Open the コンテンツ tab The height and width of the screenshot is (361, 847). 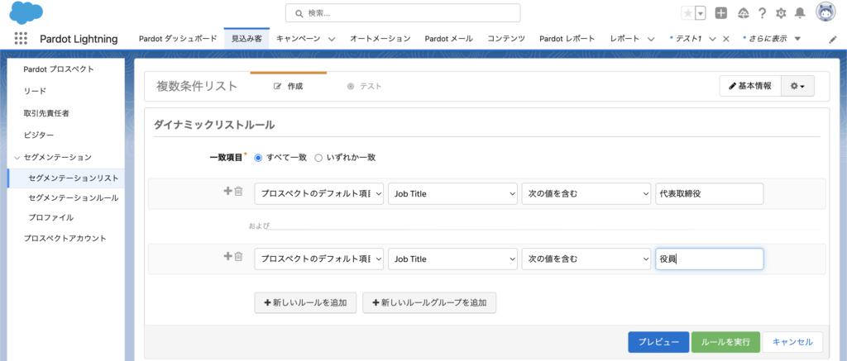pyautogui.click(x=505, y=38)
